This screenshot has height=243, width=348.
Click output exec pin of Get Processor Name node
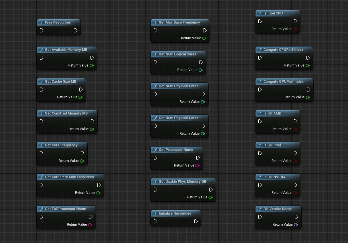coord(198,158)
